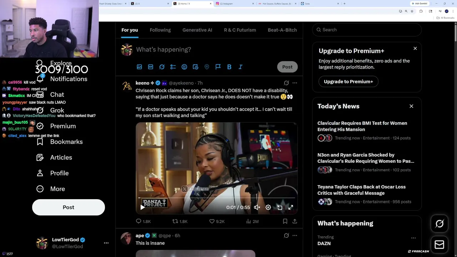Open ape's profile avatar
457x257 pixels.
(x=127, y=238)
